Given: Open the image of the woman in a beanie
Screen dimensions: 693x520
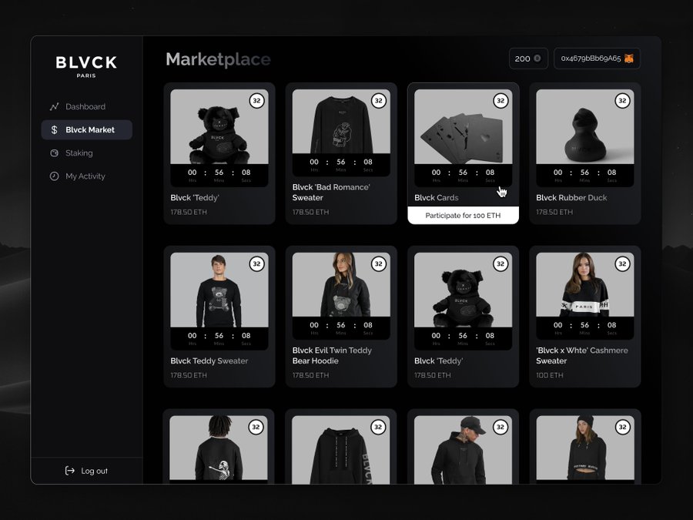Looking at the screenshot, I should tap(585, 448).
